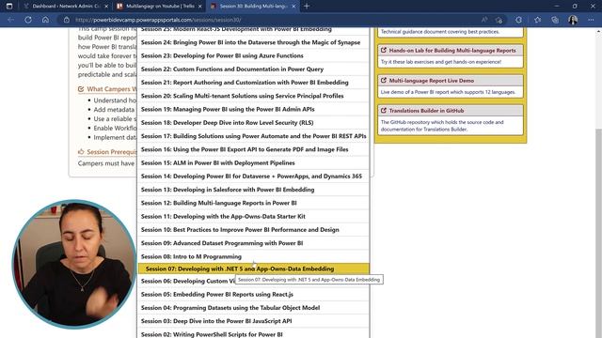Close the Session 30 tab
The height and width of the screenshot is (338, 602).
coord(293,7)
